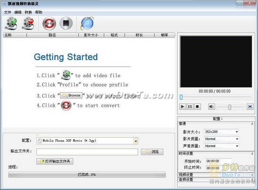
Task: Click the Getting Started heading
Action: 66,57
